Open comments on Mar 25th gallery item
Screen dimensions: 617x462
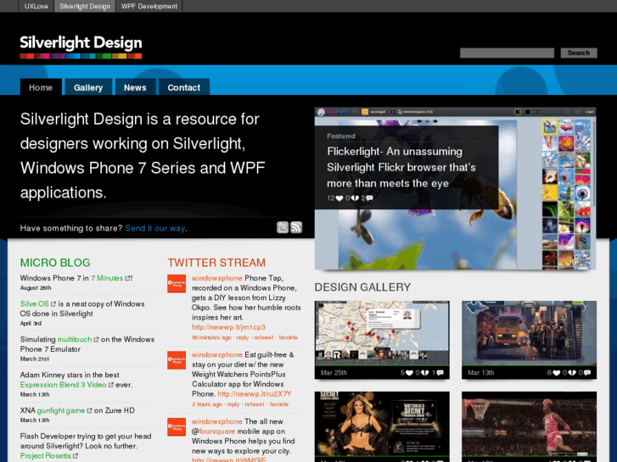point(440,373)
